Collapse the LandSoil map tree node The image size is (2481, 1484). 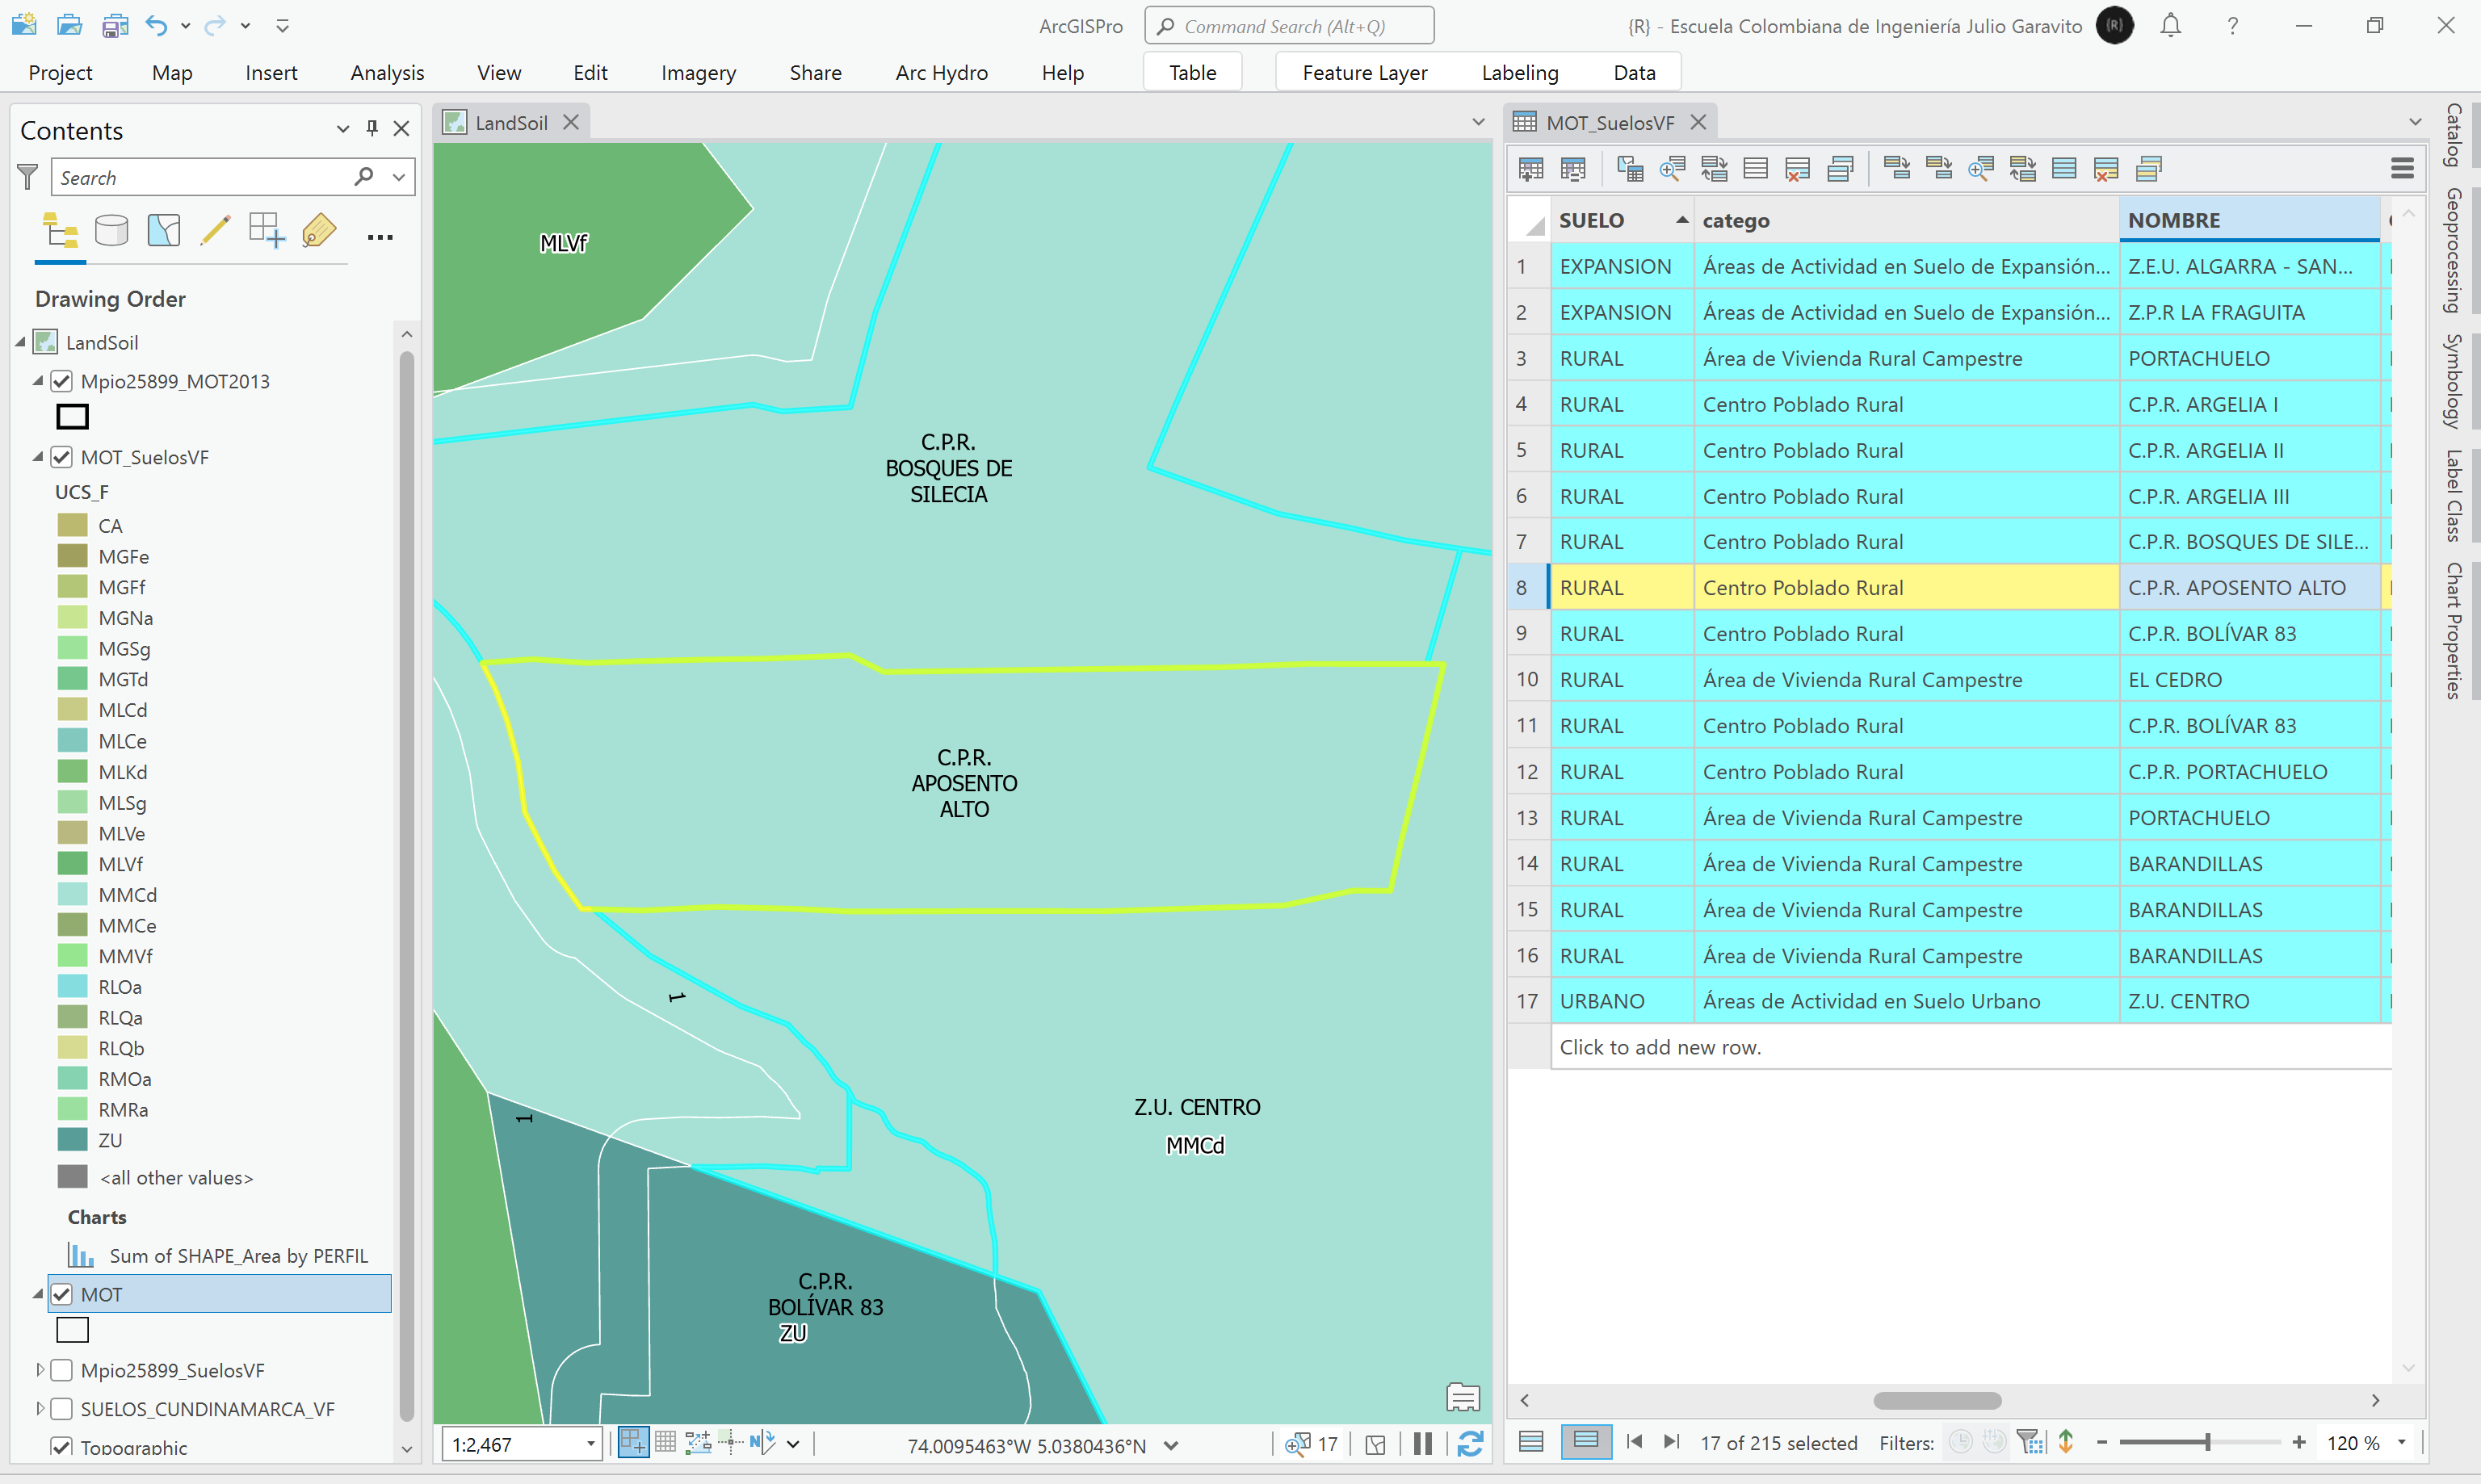pyautogui.click(x=20, y=342)
